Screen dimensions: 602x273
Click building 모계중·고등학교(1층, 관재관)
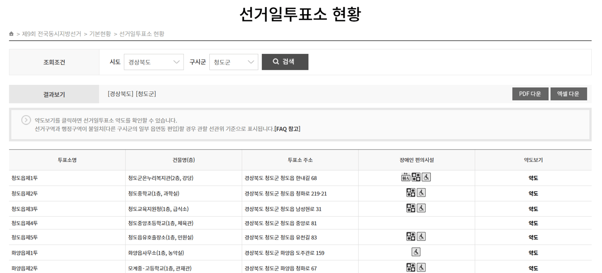160,268
